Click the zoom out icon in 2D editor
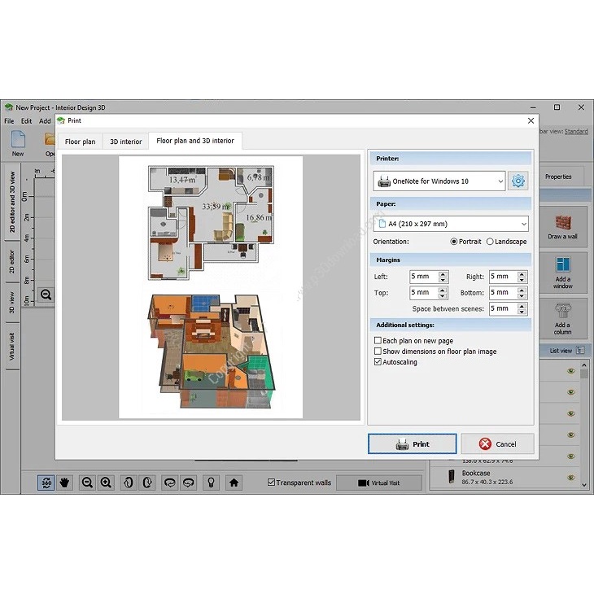The image size is (594, 594). click(x=46, y=295)
